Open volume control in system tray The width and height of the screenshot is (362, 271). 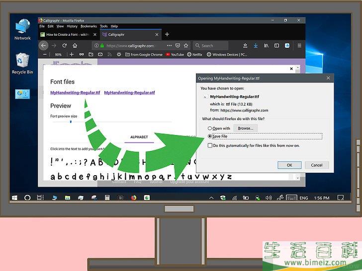tap(269, 198)
